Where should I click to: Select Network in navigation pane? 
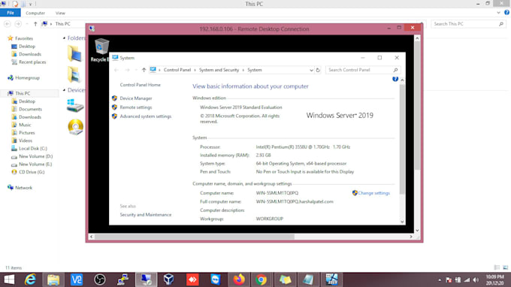[x=20, y=188]
